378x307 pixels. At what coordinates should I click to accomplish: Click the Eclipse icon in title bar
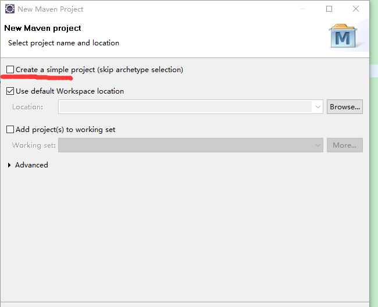click(10, 9)
